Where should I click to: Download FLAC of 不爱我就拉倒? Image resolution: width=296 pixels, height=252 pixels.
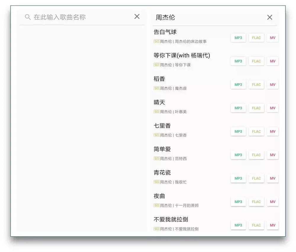click(x=256, y=225)
